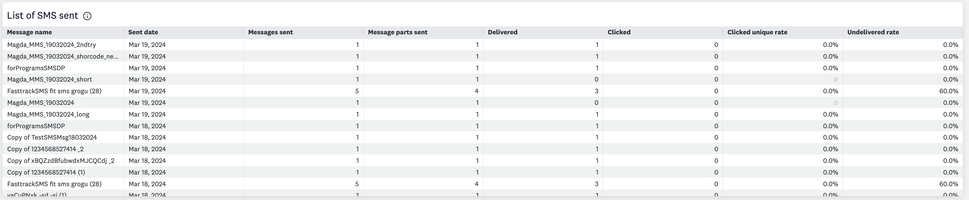Viewport: 969px width, 200px height.
Task: Click the Message parts sent column header
Action: pyautogui.click(x=398, y=32)
